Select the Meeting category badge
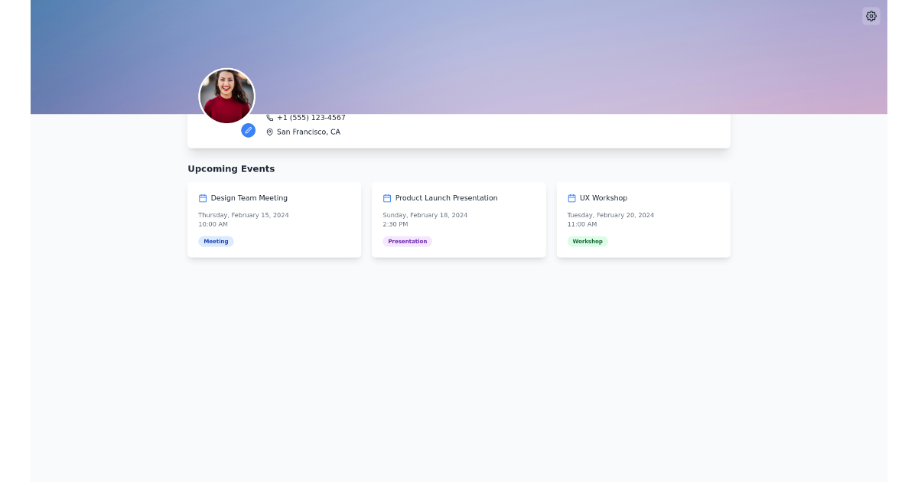 pos(216,241)
